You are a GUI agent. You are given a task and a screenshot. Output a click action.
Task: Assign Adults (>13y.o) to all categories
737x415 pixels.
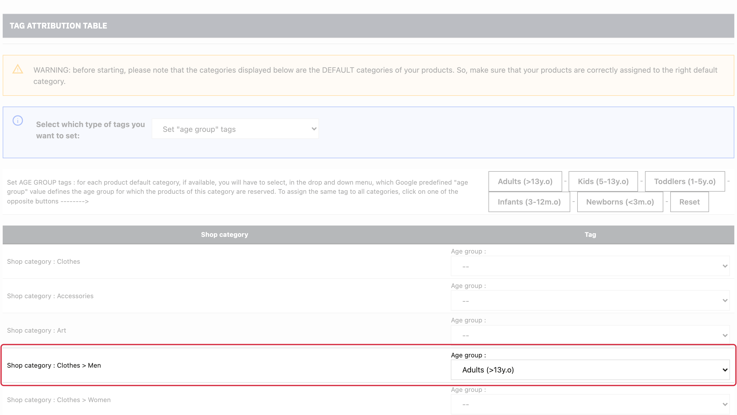point(525,181)
